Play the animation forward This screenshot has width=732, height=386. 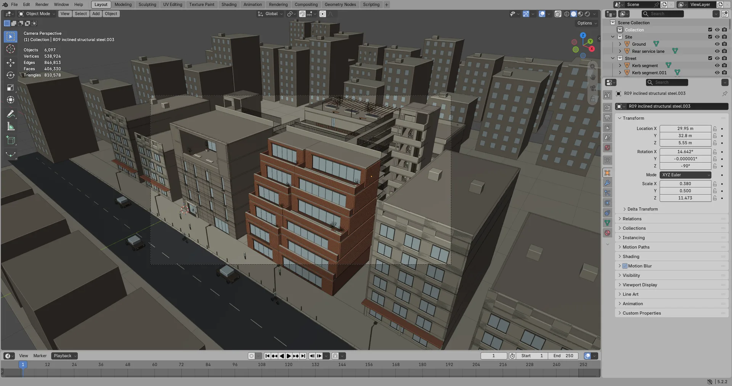pyautogui.click(x=289, y=356)
